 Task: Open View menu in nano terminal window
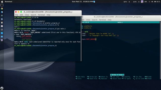pos(88,20)
